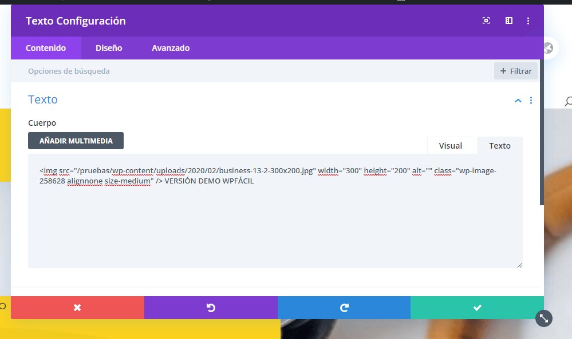Click the globe icon behind modal
Screen dimensions: 572x339
(549, 48)
